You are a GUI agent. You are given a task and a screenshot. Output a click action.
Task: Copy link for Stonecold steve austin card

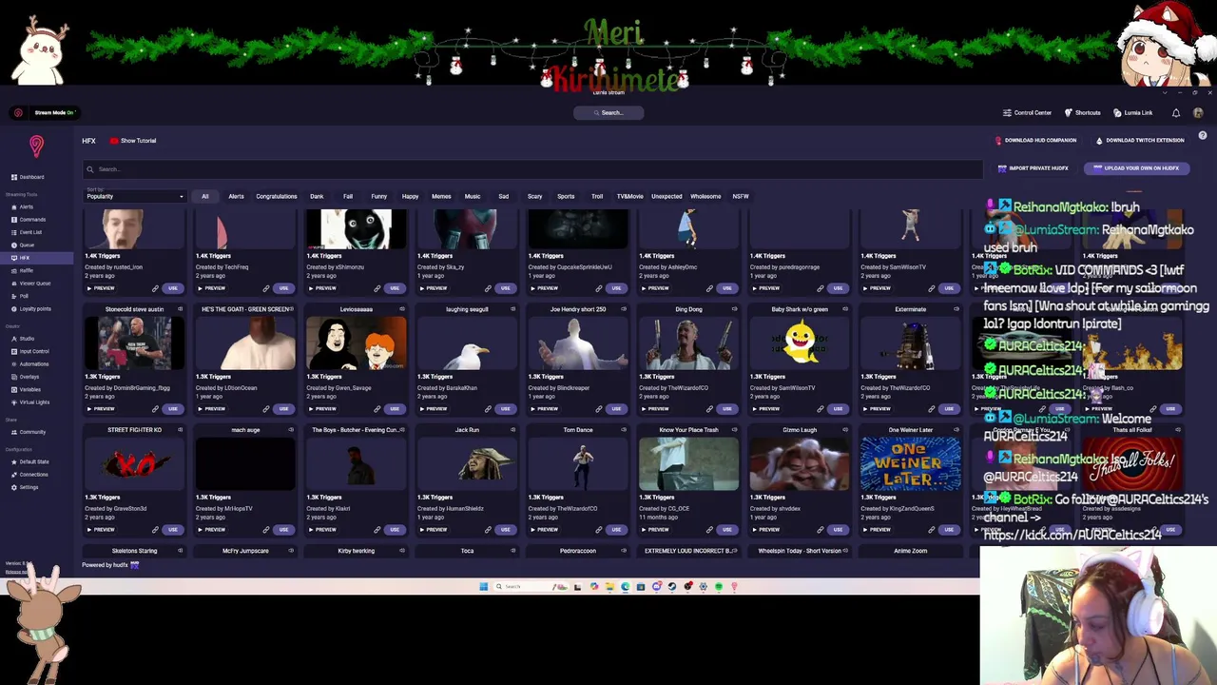[x=155, y=409]
